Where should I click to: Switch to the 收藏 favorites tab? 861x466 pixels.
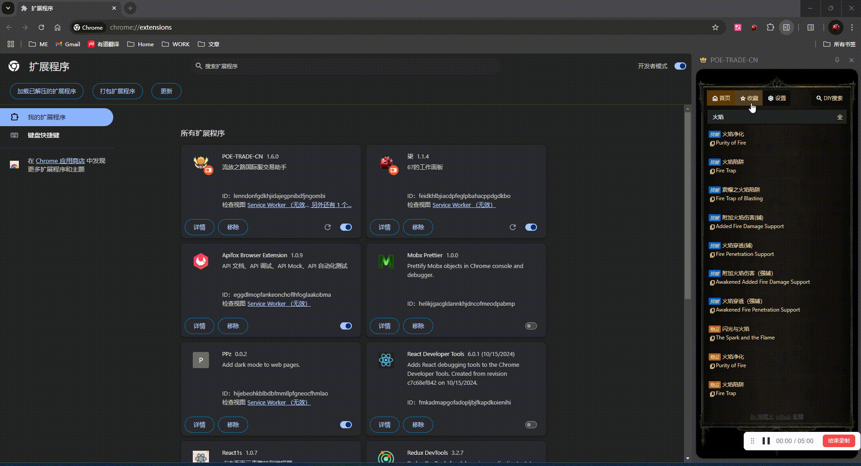click(x=749, y=98)
